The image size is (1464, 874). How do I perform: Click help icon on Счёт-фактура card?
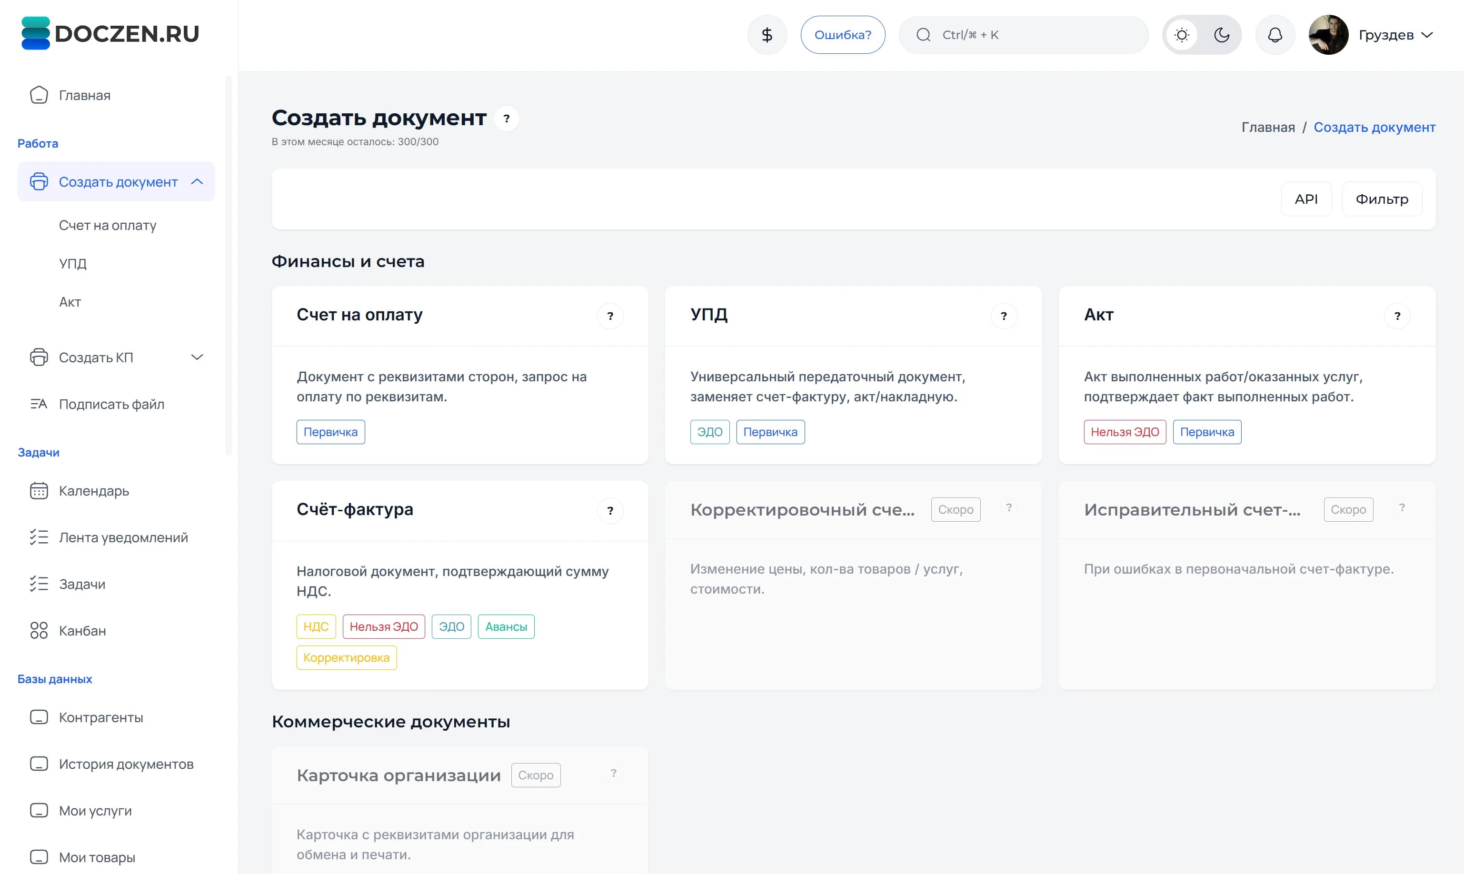[x=610, y=510]
